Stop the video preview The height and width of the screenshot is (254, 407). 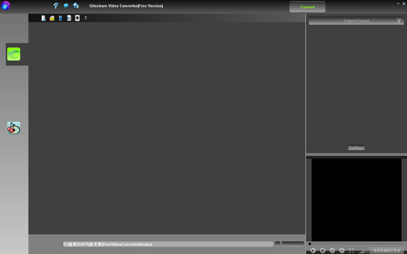click(322, 251)
